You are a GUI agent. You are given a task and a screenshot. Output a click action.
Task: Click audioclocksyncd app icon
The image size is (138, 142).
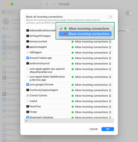click(x=28, y=63)
